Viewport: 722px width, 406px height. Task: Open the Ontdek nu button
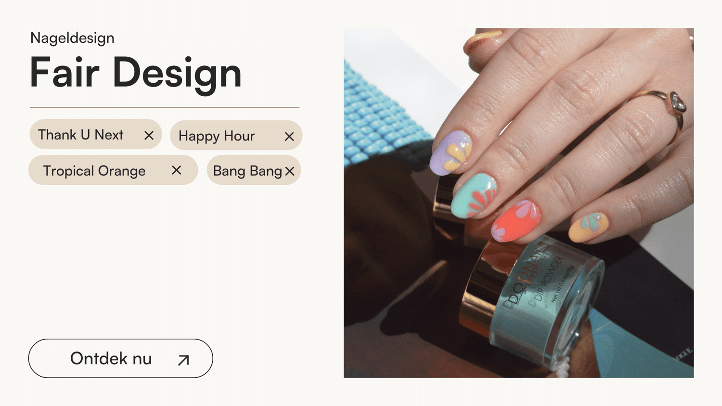pos(121,358)
